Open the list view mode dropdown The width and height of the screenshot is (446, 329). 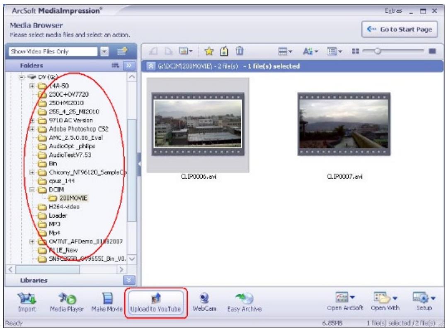pos(334,51)
